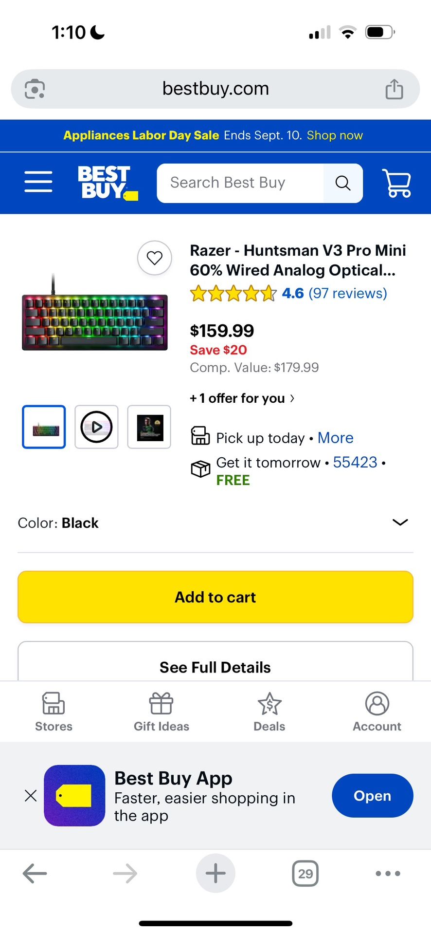Viewport: 431px width, 935px height.
Task: Tap the share icon next to bestbuy.com
Action: coord(394,89)
